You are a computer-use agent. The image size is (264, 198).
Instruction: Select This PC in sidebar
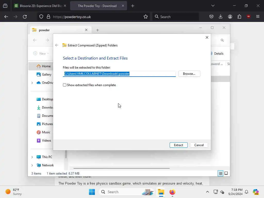pos(44,157)
